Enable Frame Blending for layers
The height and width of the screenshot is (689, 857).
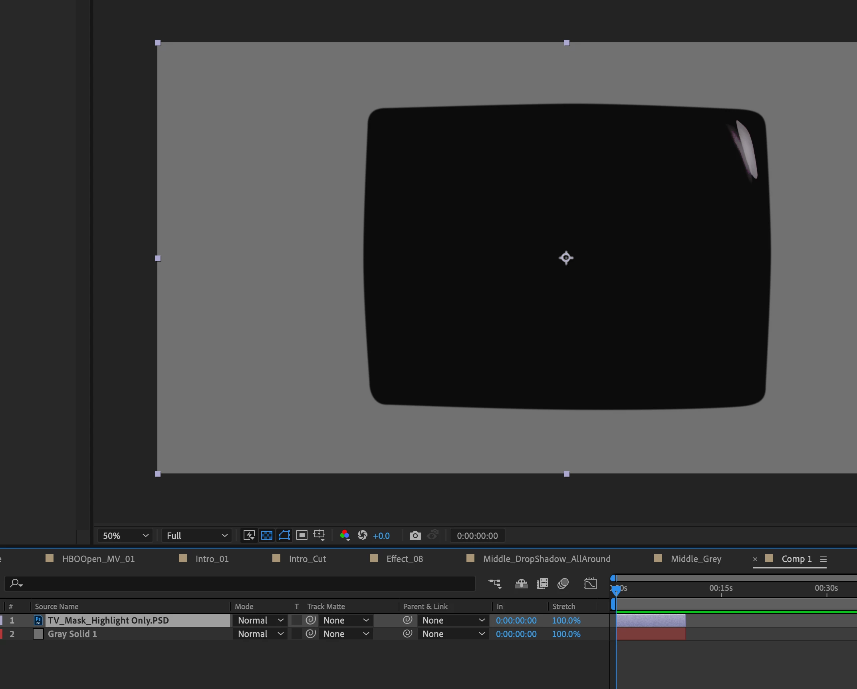542,584
